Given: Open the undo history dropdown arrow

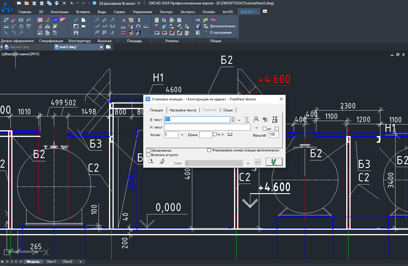Looking at the screenshot, I should (77, 3).
